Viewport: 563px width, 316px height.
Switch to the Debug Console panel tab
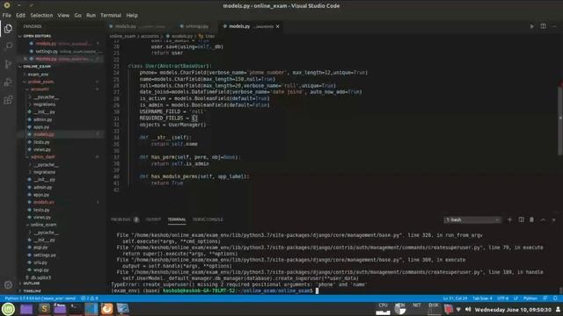click(x=208, y=219)
